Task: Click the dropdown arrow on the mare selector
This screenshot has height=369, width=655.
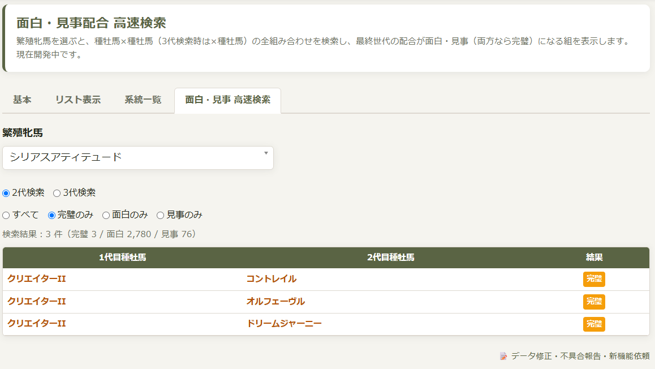Action: pos(266,153)
